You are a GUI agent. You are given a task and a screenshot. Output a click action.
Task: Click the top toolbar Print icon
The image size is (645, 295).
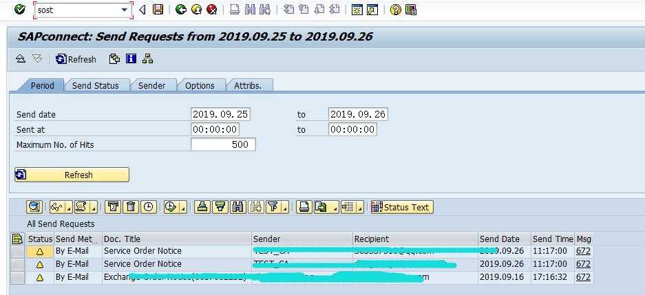[x=235, y=10]
